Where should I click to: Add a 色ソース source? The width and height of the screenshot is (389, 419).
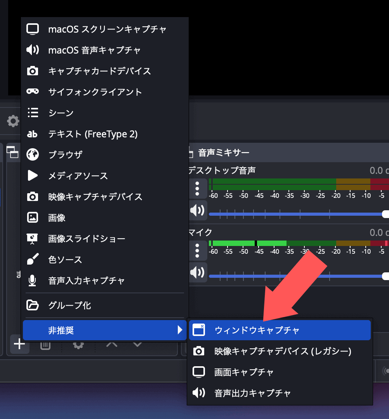pyautogui.click(x=105, y=260)
